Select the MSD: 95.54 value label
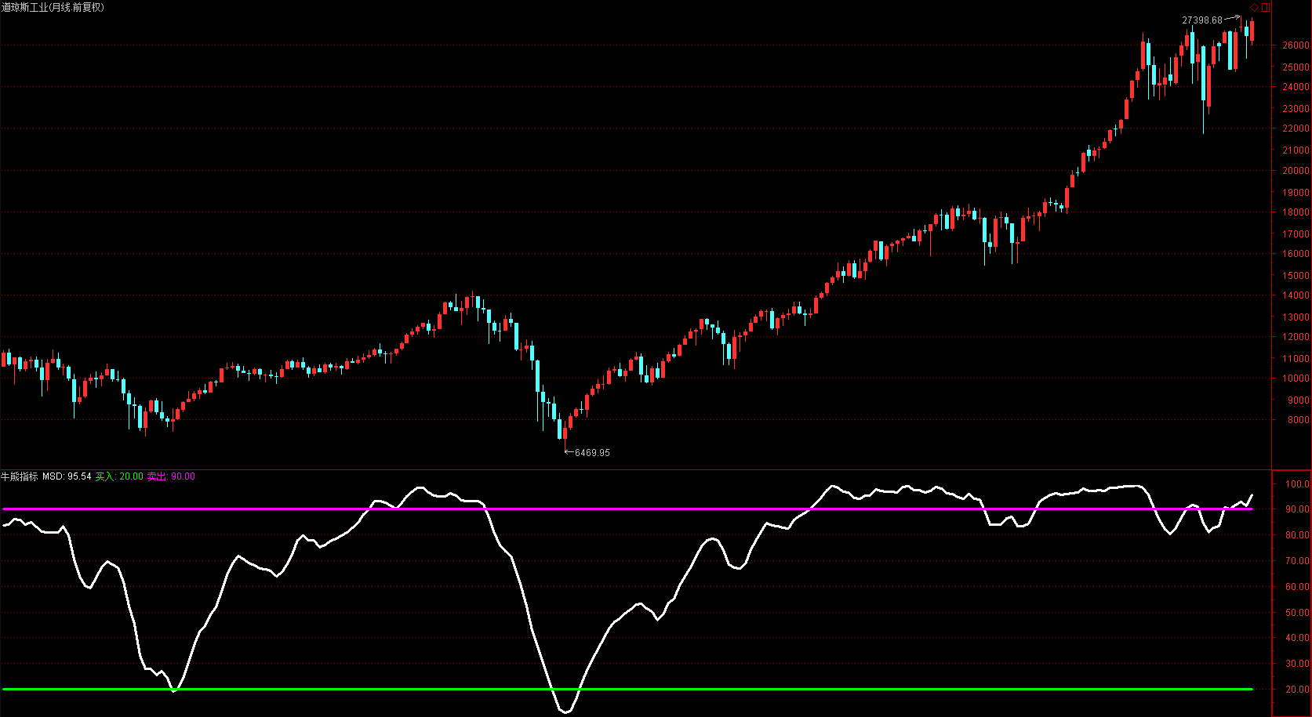 (x=67, y=476)
